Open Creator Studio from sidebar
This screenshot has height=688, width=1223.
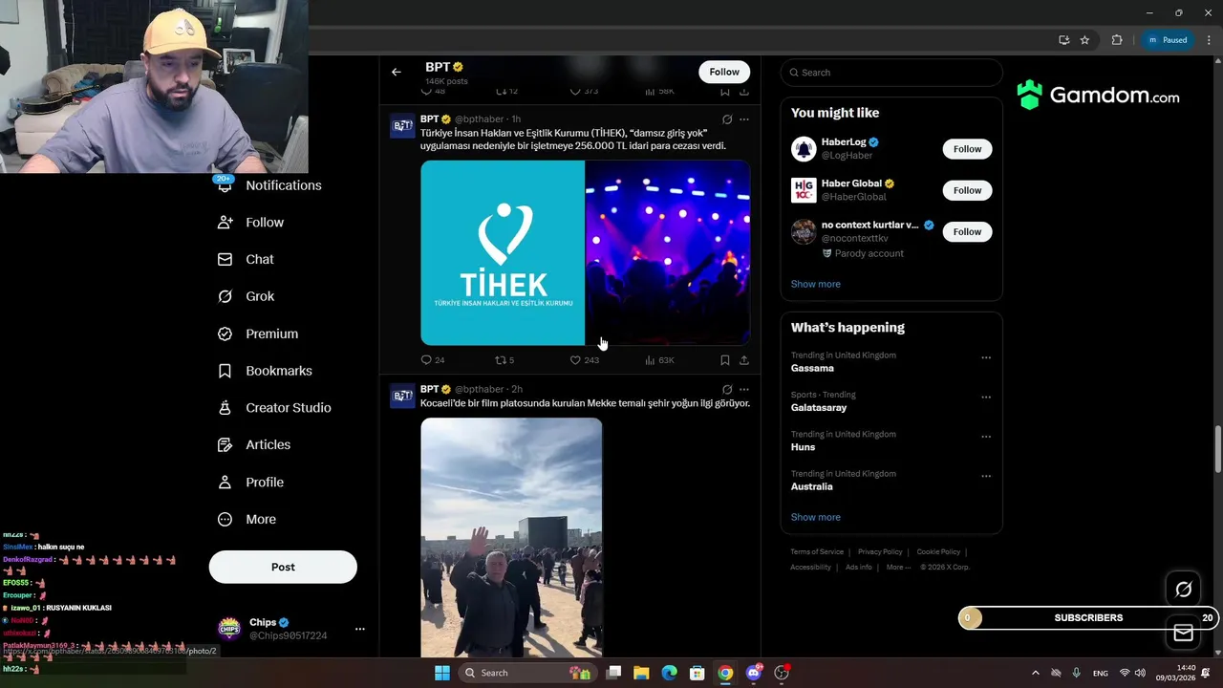pyautogui.click(x=274, y=407)
